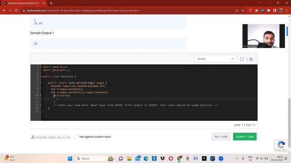
Task: Click the 'Upload Code as File' link
Action: tap(50, 137)
